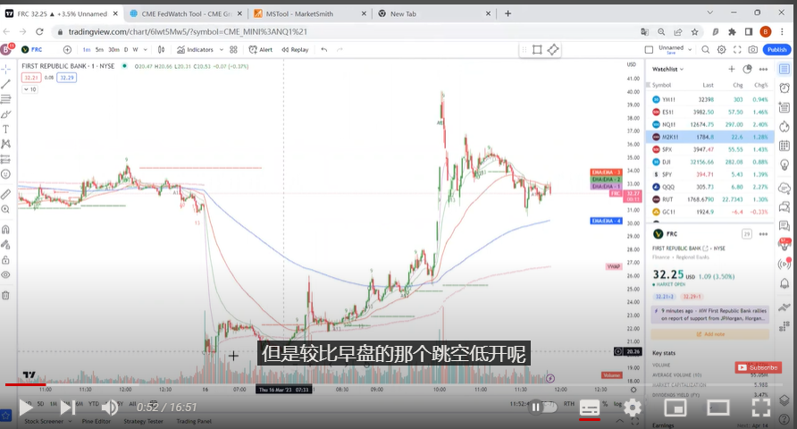This screenshot has height=429, width=797.
Task: Select the brush drawing tool
Action: pyautogui.click(x=6, y=114)
